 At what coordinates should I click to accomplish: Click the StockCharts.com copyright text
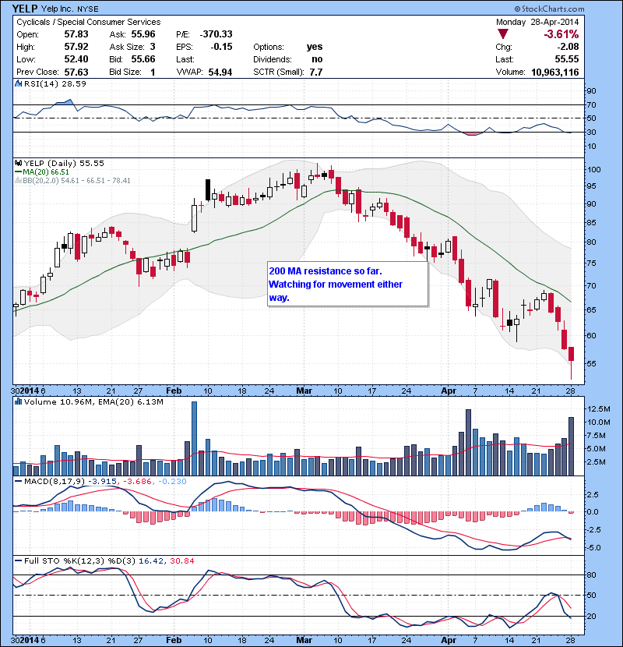coord(549,9)
